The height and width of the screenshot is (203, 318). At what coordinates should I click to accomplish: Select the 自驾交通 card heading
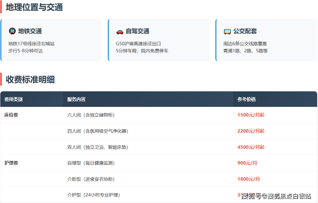tap(137, 31)
